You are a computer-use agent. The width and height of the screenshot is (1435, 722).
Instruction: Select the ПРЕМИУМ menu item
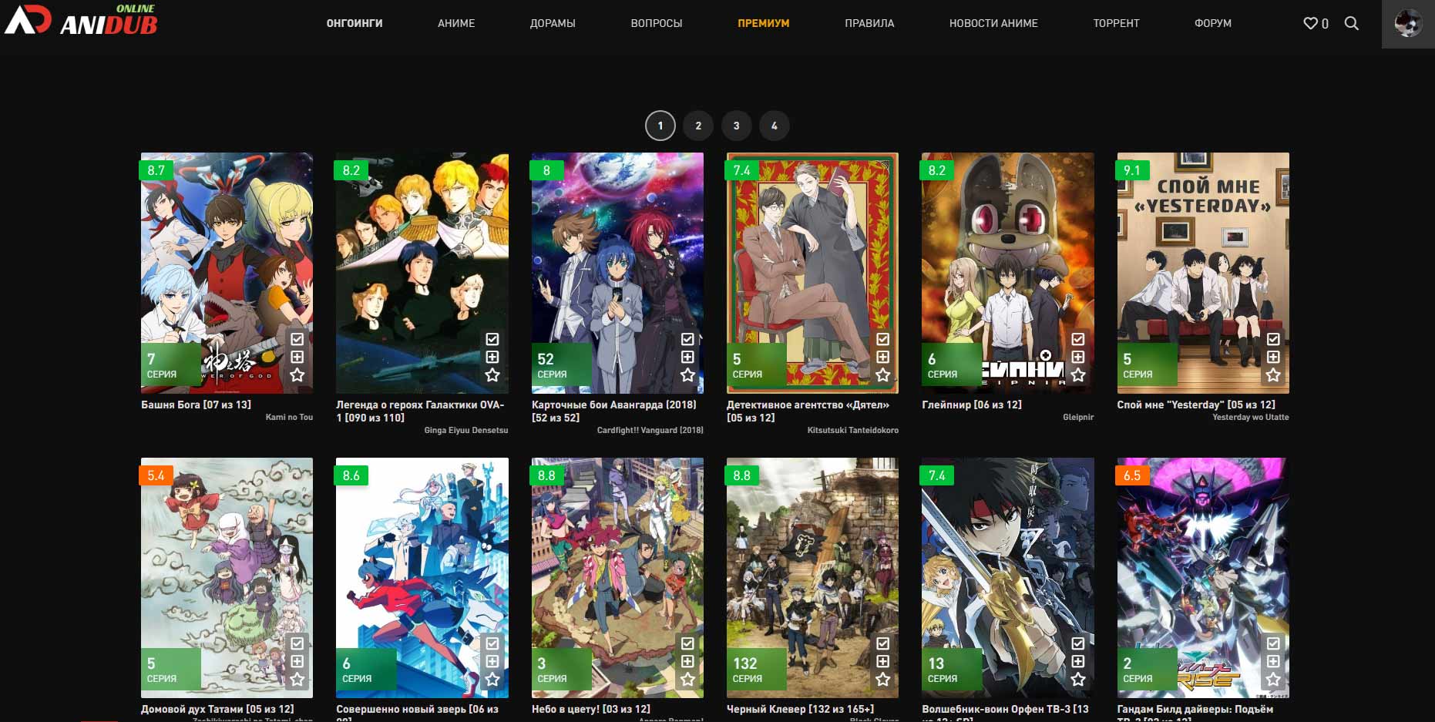(x=764, y=23)
